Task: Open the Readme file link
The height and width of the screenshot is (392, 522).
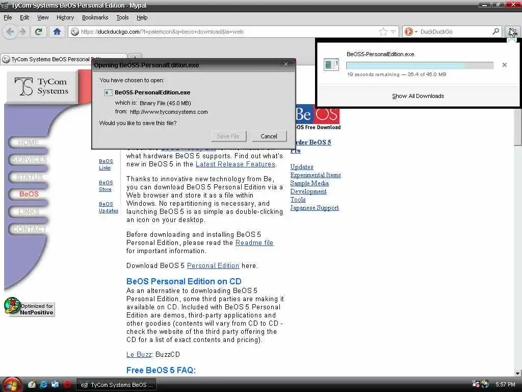Action: (x=254, y=242)
